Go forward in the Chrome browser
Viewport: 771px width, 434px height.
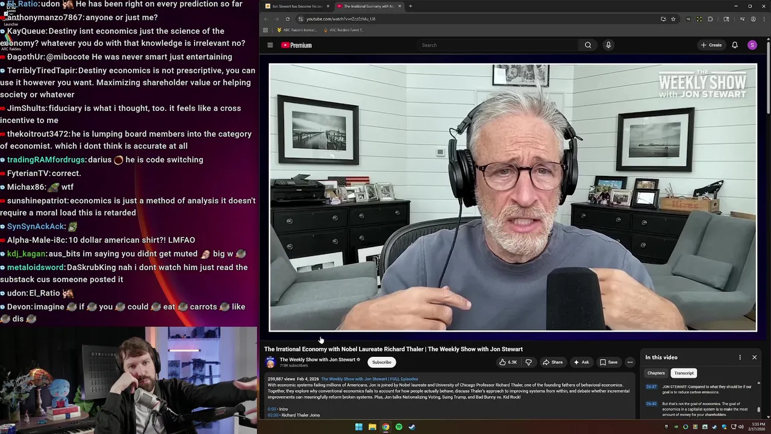point(276,19)
